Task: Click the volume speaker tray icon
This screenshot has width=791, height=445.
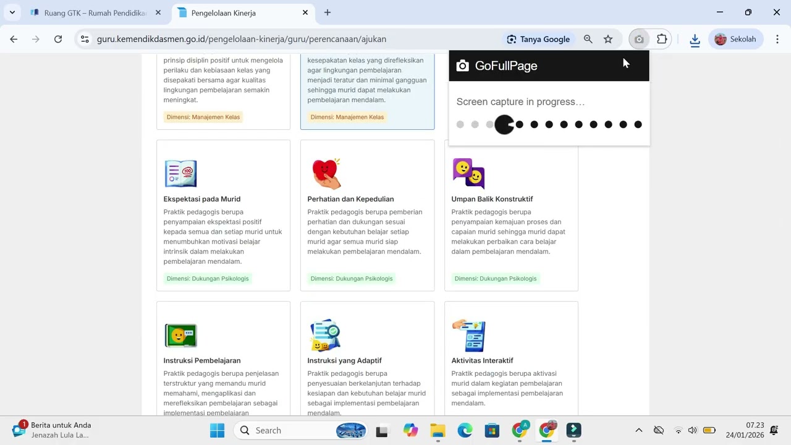Action: pos(692,430)
